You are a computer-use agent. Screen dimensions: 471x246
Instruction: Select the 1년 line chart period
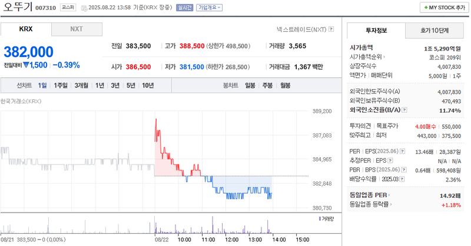(x=99, y=85)
